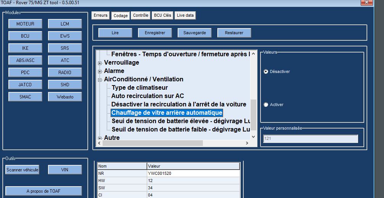Open the BCU Clés tab
Screen dimensions: 384x198
[162, 15]
